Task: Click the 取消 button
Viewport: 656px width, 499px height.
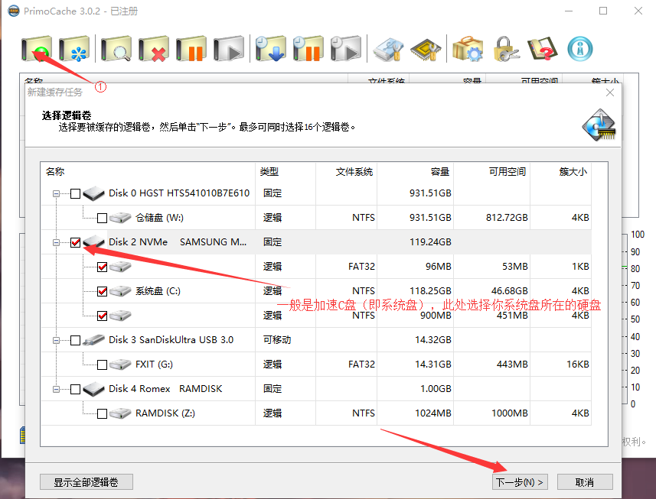Action: (585, 482)
